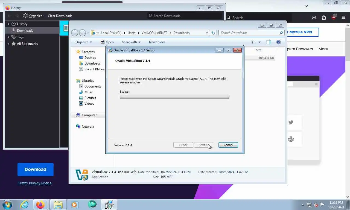Screen dimensions: 350x210
Task: Open Internet Explorer from taskbar
Action: click(x=25, y=205)
